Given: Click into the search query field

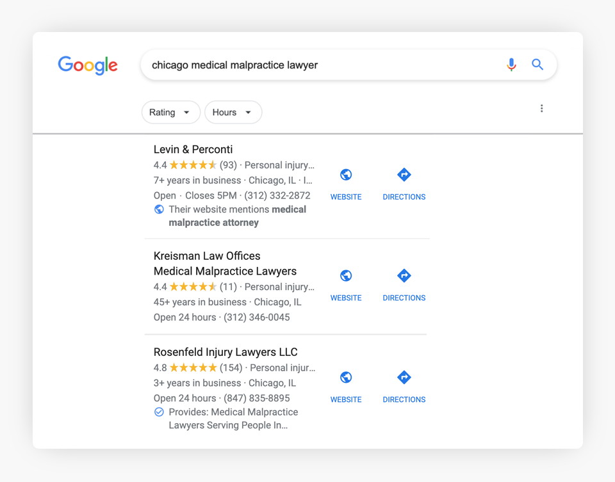Looking at the screenshot, I should [x=320, y=65].
